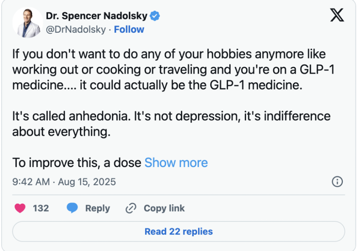Click the "To improve this, a dose" text
Screen dimensions: 359x251
[77, 163]
